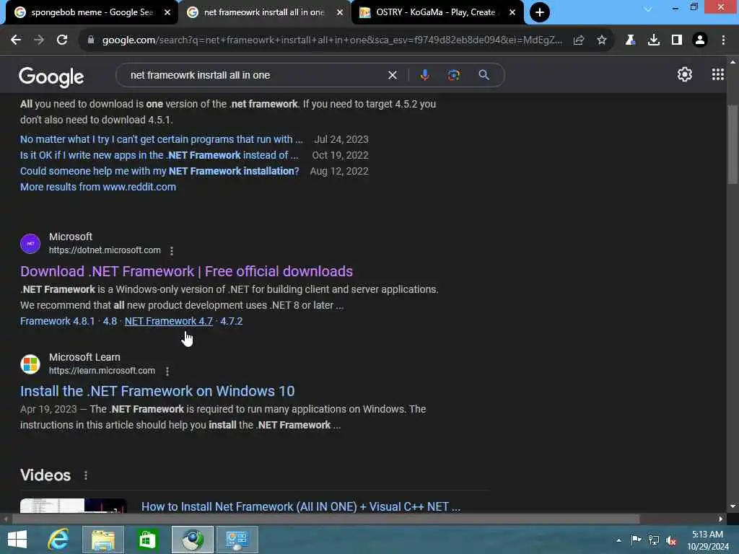Open the Chrome profile avatar
The height and width of the screenshot is (554, 739).
click(x=700, y=40)
